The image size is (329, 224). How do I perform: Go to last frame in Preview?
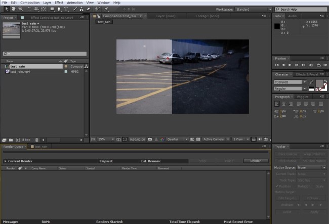pos(303,65)
